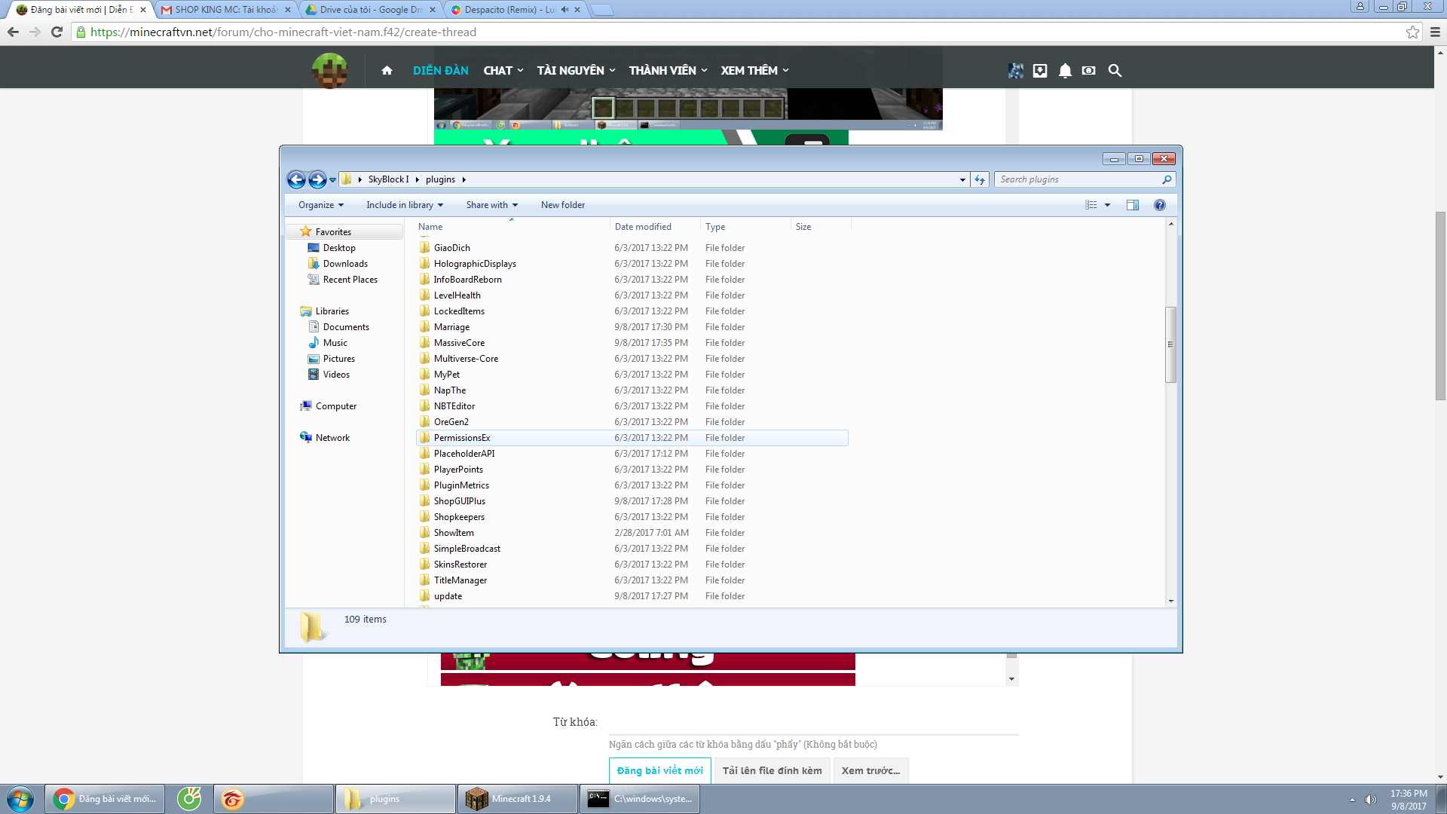Click the forum home icon
The width and height of the screenshot is (1447, 814).
tap(387, 71)
